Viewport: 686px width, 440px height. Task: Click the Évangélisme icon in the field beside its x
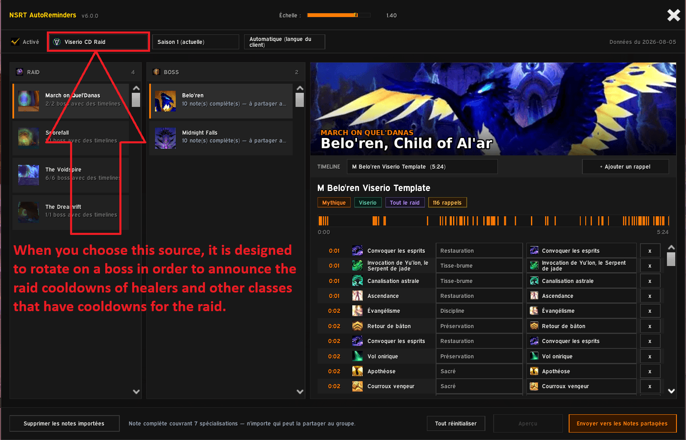click(534, 311)
